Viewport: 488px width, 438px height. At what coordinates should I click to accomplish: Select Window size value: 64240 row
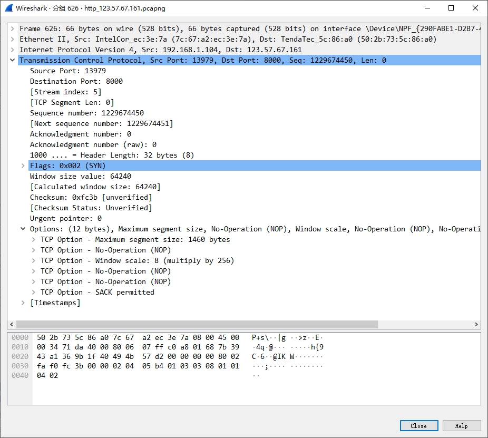80,177
